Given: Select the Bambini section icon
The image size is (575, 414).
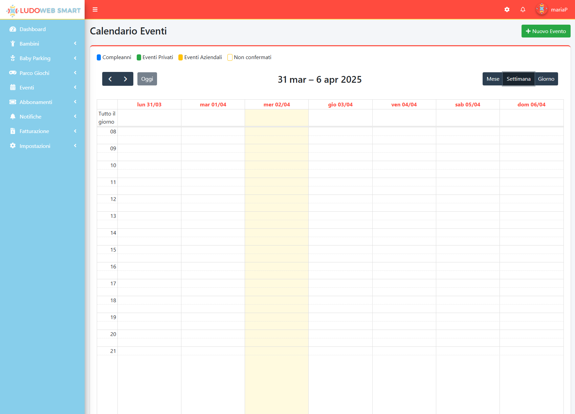Looking at the screenshot, I should (13, 44).
